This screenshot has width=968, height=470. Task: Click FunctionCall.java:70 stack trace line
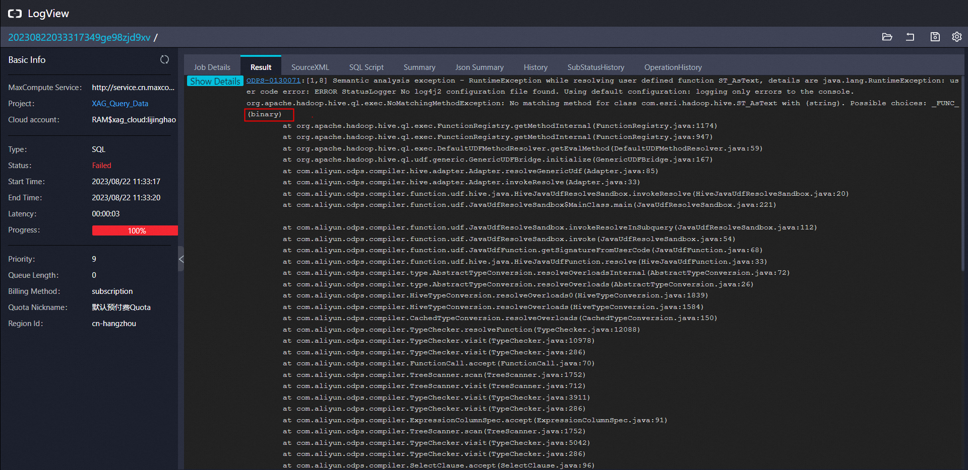pos(439,363)
